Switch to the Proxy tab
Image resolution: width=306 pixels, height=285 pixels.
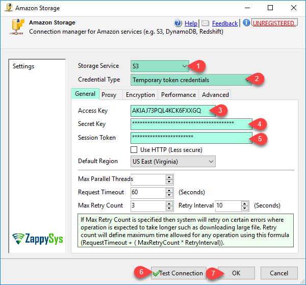(109, 95)
